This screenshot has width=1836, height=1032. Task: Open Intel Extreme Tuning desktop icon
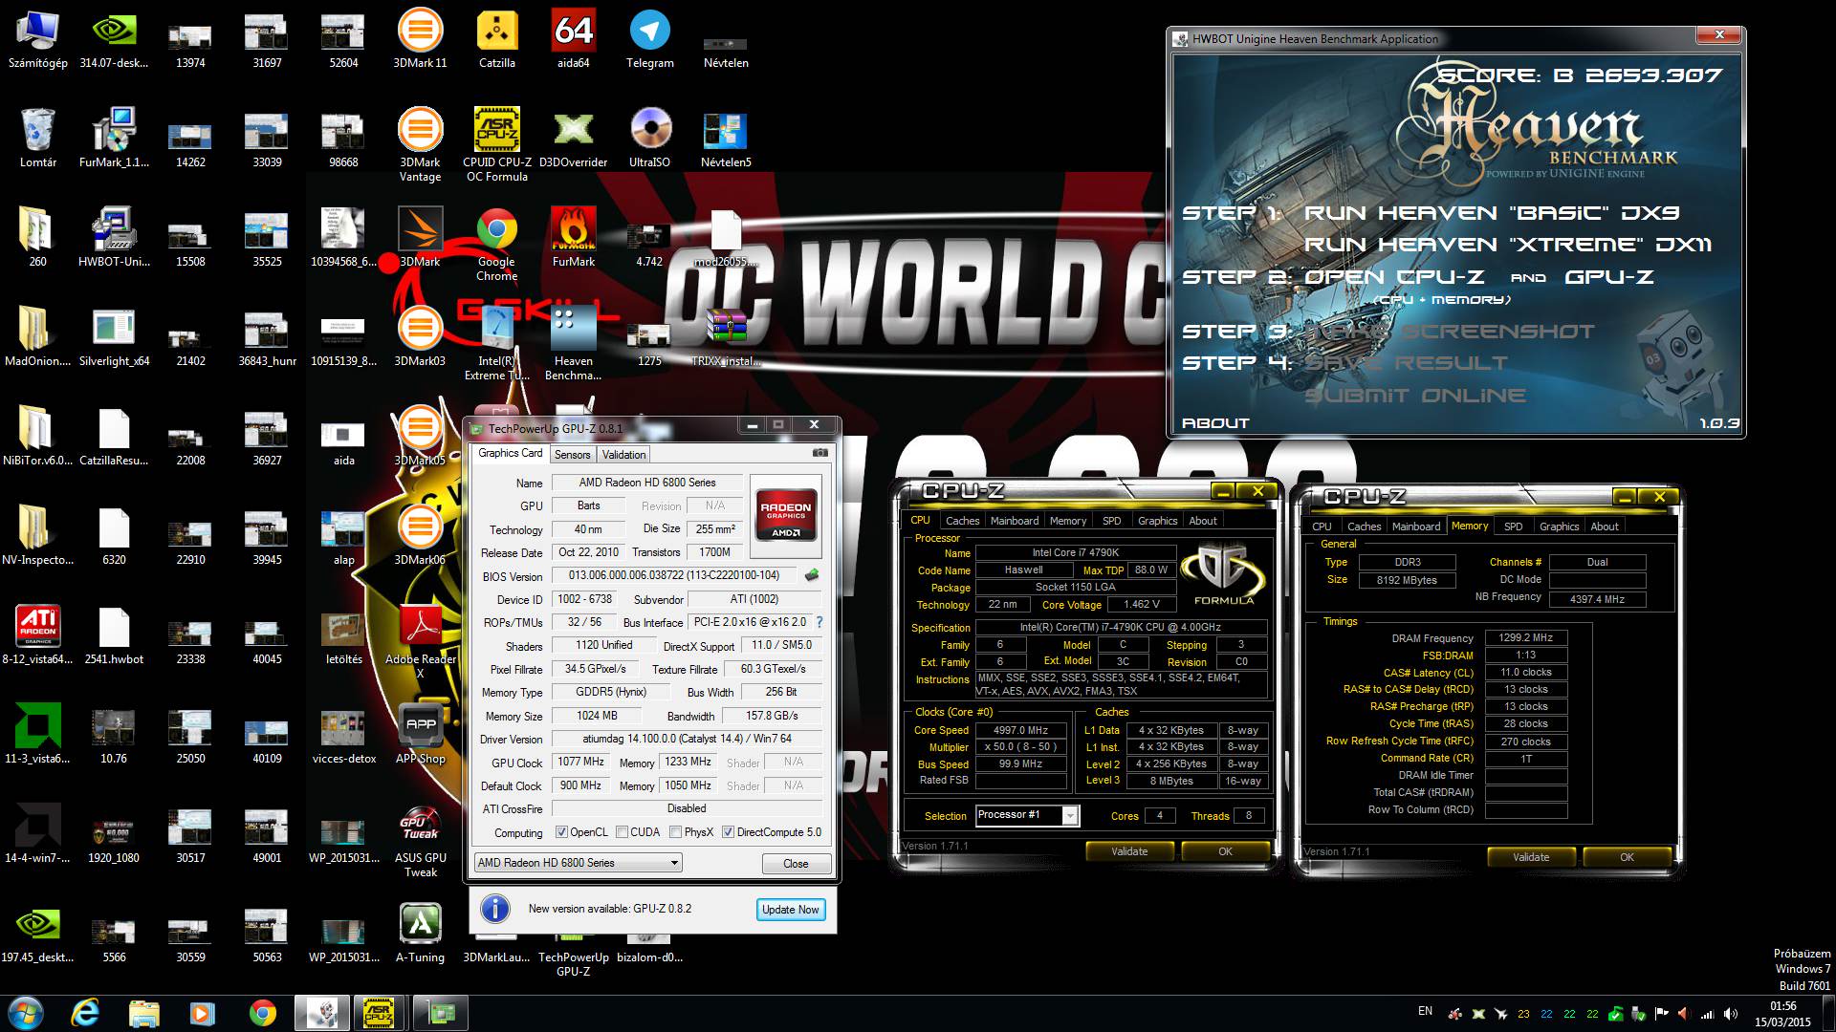point(496,344)
